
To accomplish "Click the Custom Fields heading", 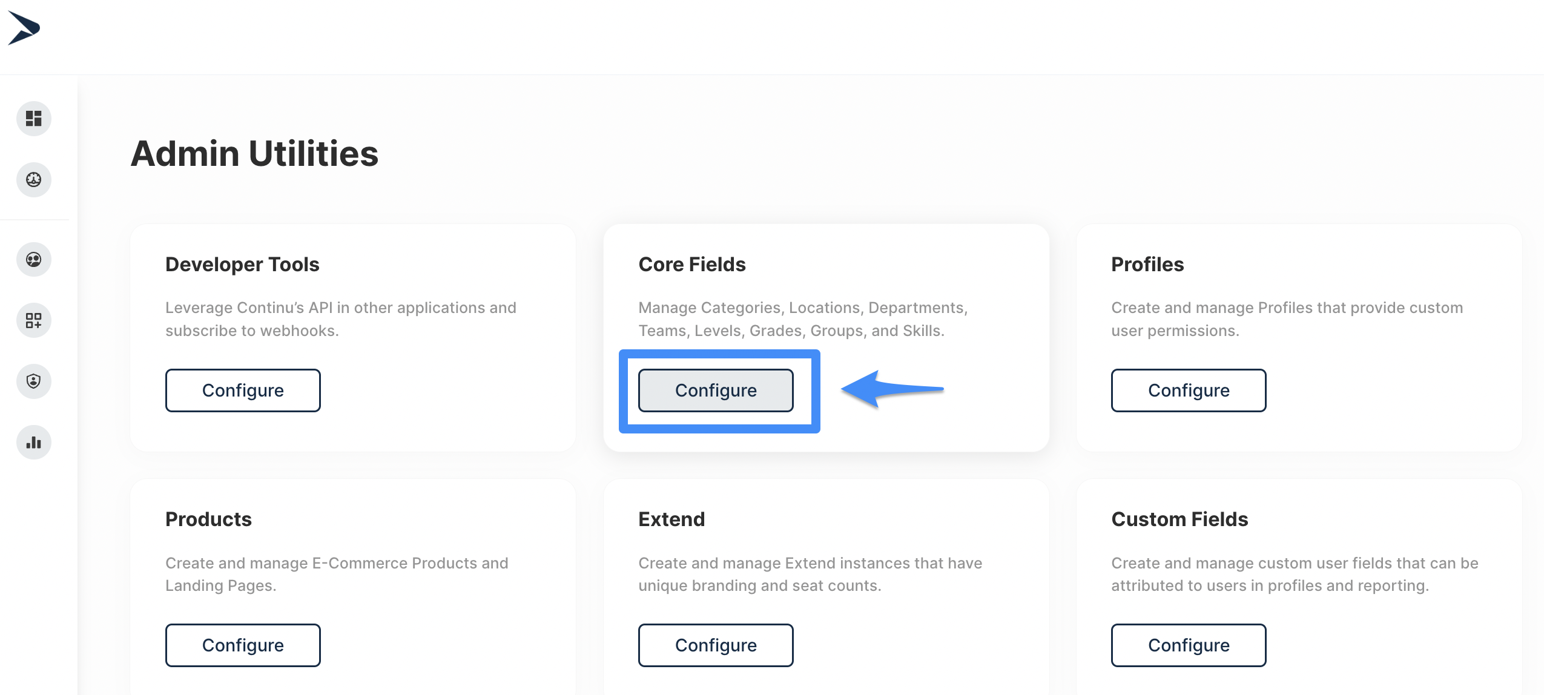I will pos(1179,519).
